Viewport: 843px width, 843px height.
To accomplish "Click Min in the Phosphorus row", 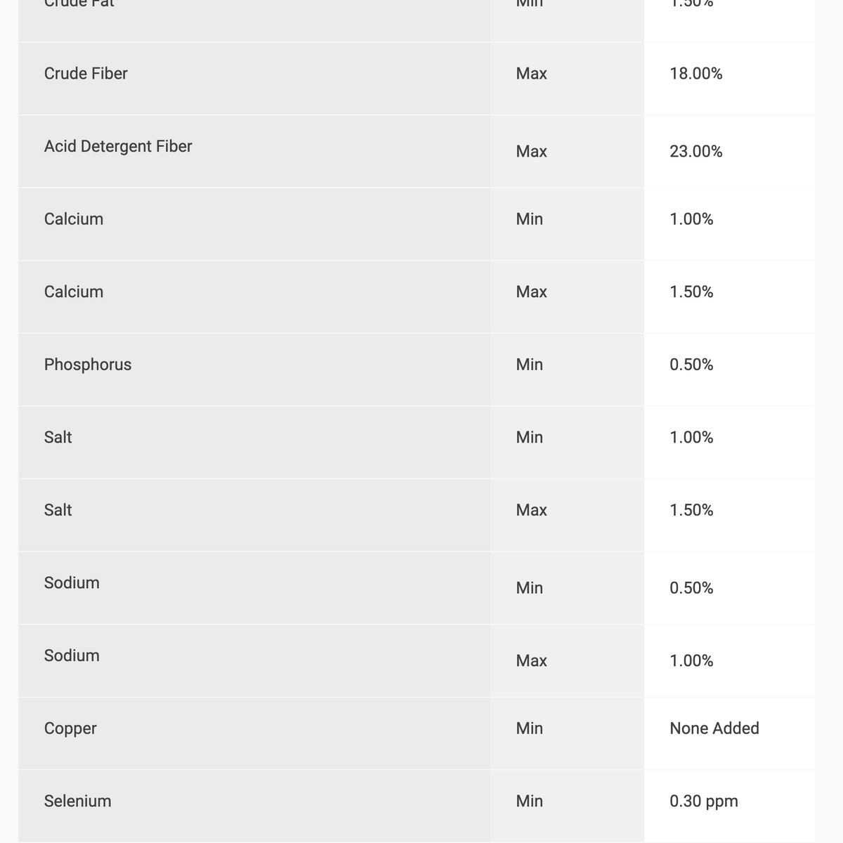I will coord(529,365).
